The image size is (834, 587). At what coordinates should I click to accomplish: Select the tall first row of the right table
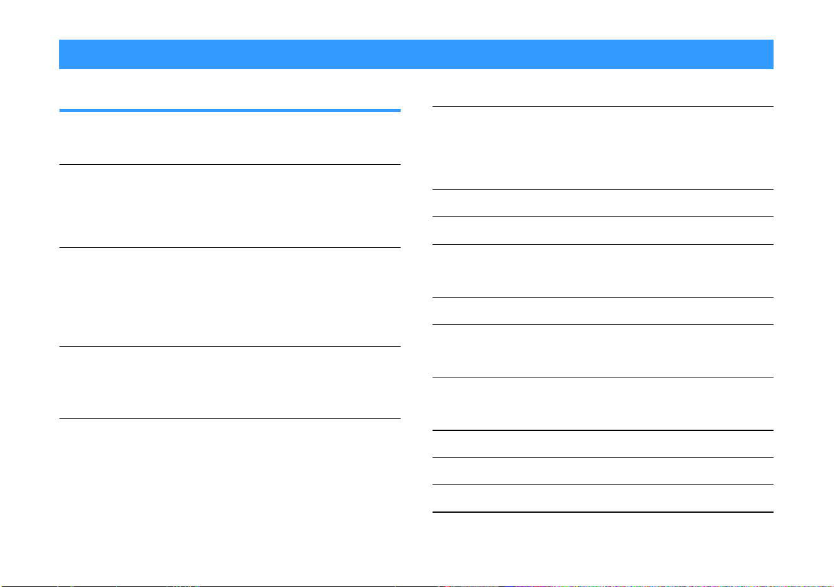(603, 148)
